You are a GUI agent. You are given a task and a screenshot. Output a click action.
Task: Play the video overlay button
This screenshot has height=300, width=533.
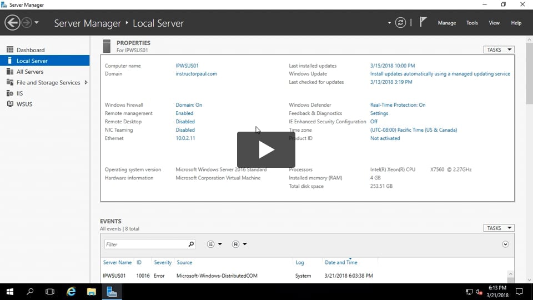tap(266, 149)
